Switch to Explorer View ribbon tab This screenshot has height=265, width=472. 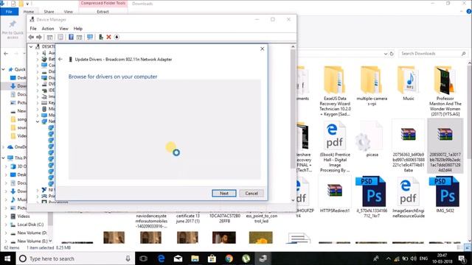pos(69,12)
